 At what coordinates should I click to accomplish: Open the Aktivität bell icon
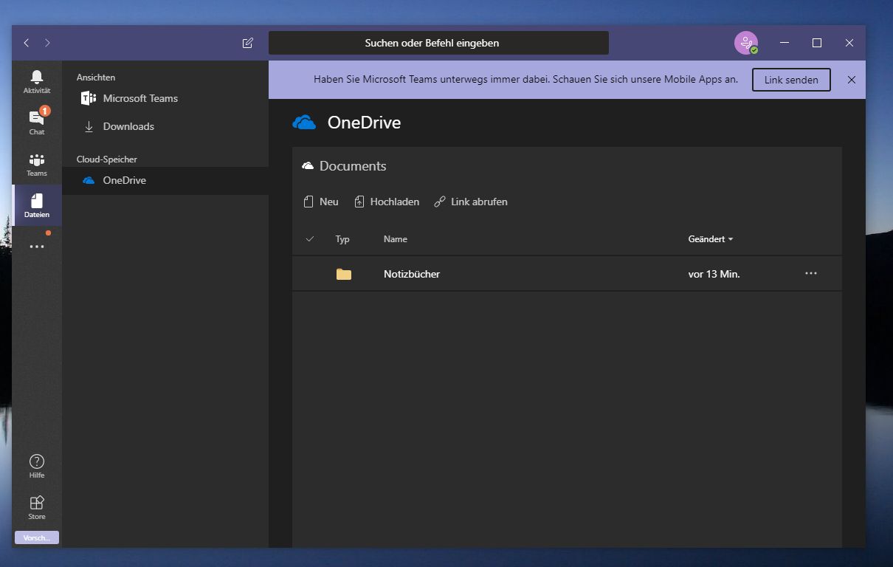pos(37,81)
